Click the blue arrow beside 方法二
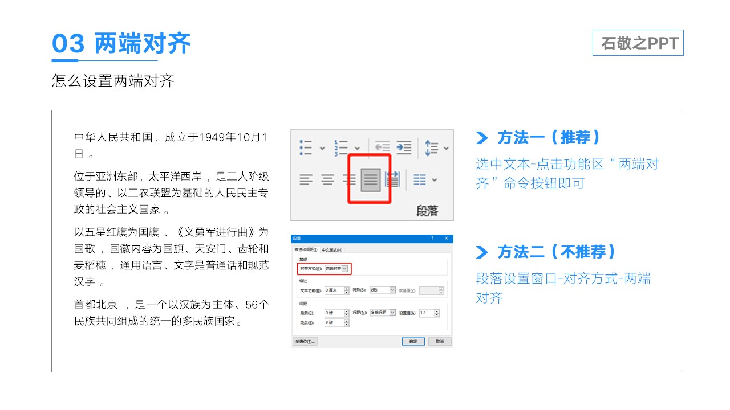 (482, 252)
